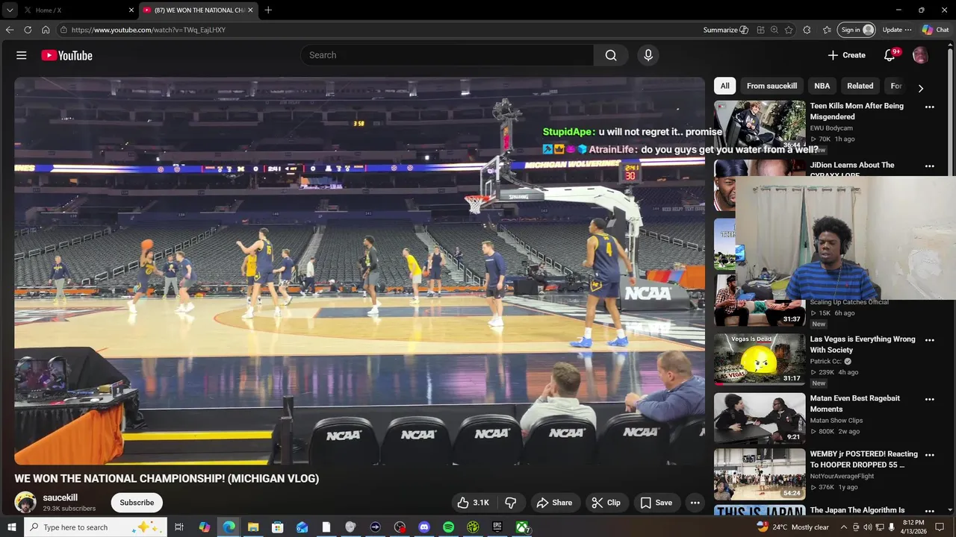This screenshot has height=537, width=956.
Task: Open the Matan Even Best Ragebait thumbnail
Action: pyautogui.click(x=760, y=418)
